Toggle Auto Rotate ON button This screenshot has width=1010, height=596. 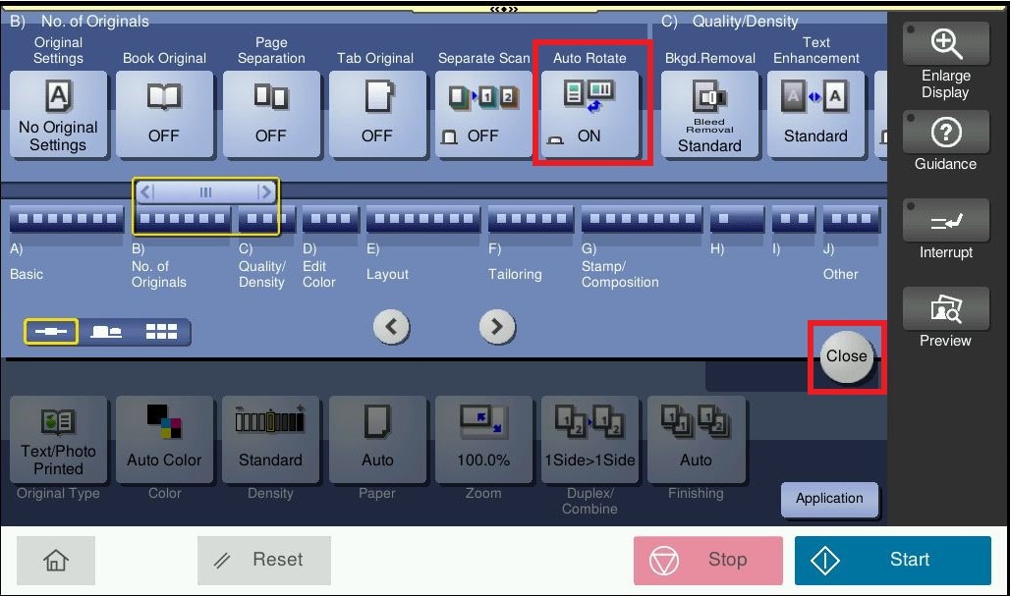click(589, 115)
